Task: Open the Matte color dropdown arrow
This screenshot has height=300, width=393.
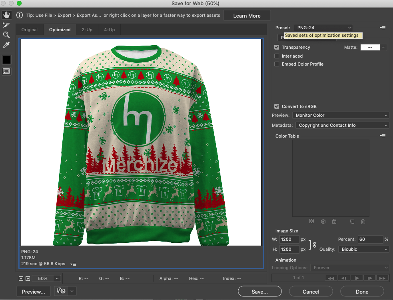Action: click(x=383, y=48)
